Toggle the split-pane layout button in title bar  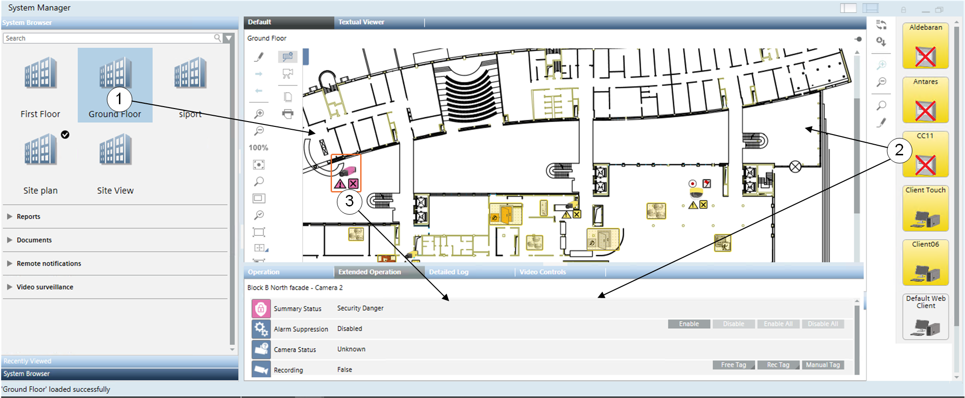click(870, 8)
